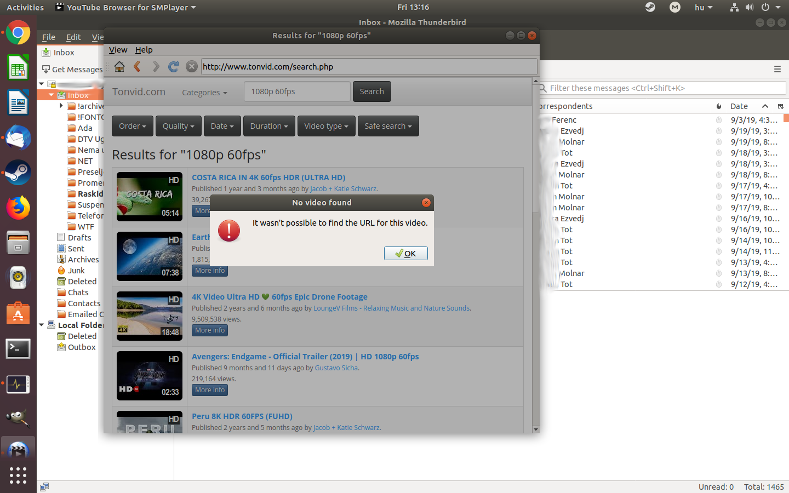Launch LibreOffice Calc from the dock
Screen dimensions: 789x493
coord(18,68)
